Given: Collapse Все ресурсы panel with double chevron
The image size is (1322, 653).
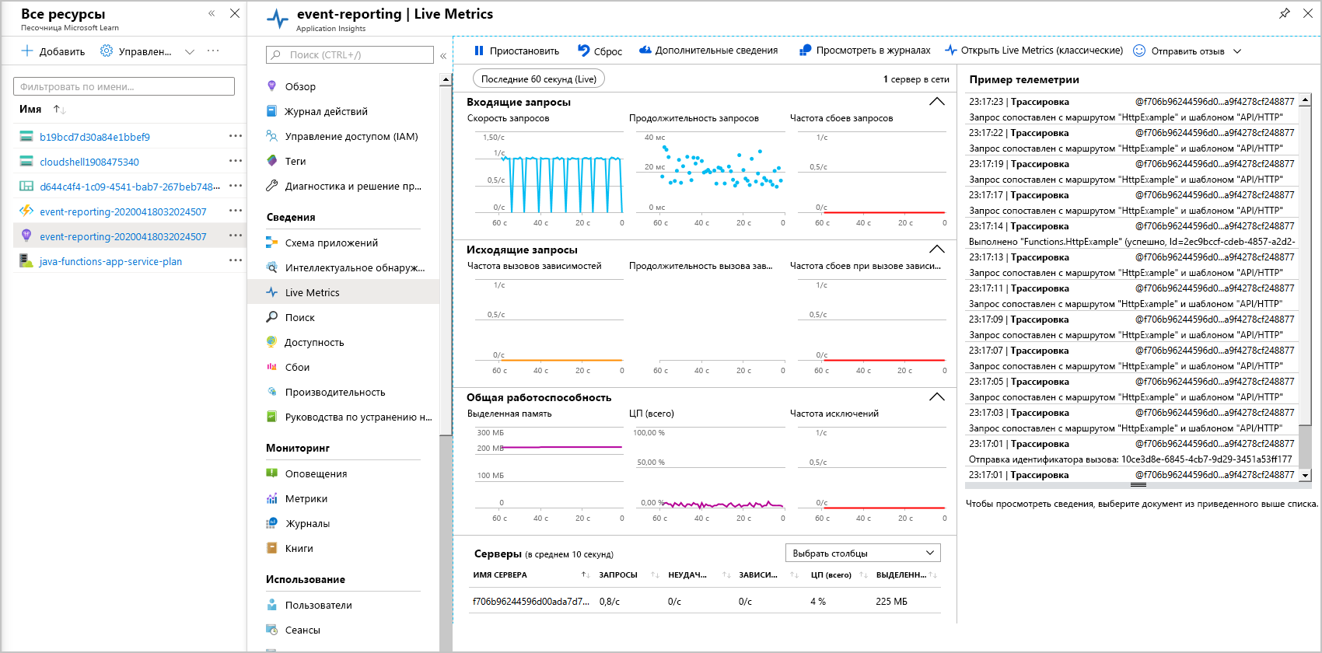Looking at the screenshot, I should click(x=212, y=13).
